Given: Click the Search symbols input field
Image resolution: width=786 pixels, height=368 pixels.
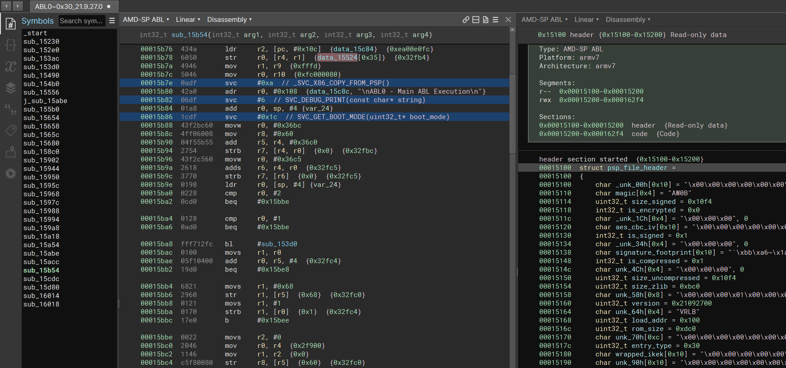Looking at the screenshot, I should (x=82, y=21).
